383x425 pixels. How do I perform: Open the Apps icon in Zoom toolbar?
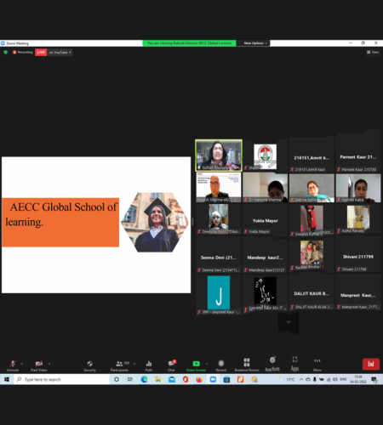[x=294, y=364]
